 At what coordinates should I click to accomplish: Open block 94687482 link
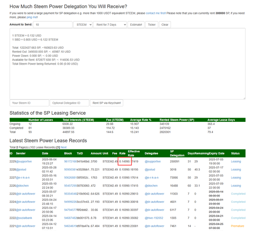coord(71,218)
